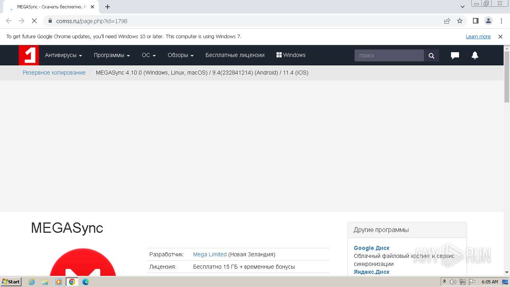Open the comments chat bubble icon
510x287 pixels.
[455, 55]
